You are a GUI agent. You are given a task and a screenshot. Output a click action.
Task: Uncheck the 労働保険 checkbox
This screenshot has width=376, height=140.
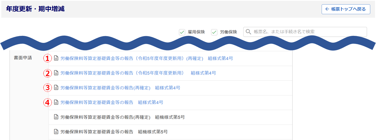(x=214, y=32)
